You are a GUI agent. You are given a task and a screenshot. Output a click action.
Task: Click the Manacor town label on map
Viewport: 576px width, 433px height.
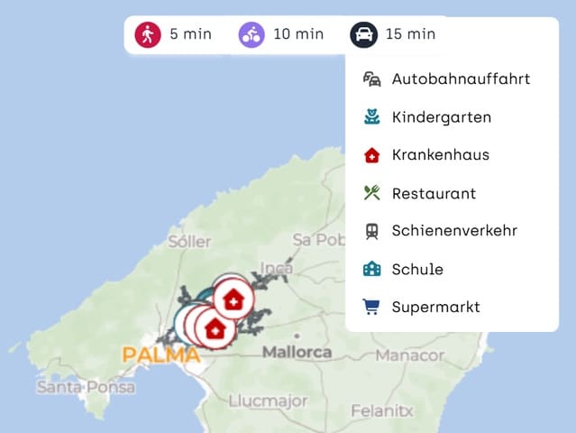[409, 355]
